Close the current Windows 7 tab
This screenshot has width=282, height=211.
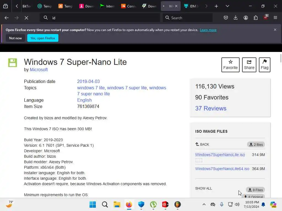coord(176,6)
